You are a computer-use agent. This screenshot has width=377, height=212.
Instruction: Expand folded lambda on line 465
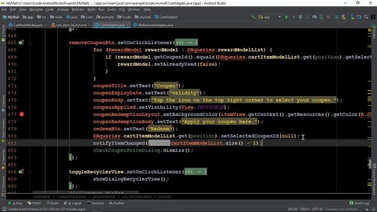[x=187, y=42]
